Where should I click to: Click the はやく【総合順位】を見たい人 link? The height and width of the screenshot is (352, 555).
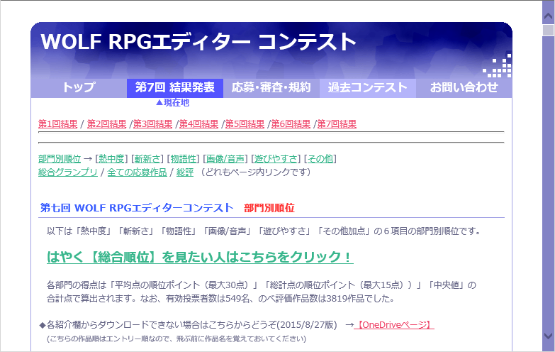point(200,257)
